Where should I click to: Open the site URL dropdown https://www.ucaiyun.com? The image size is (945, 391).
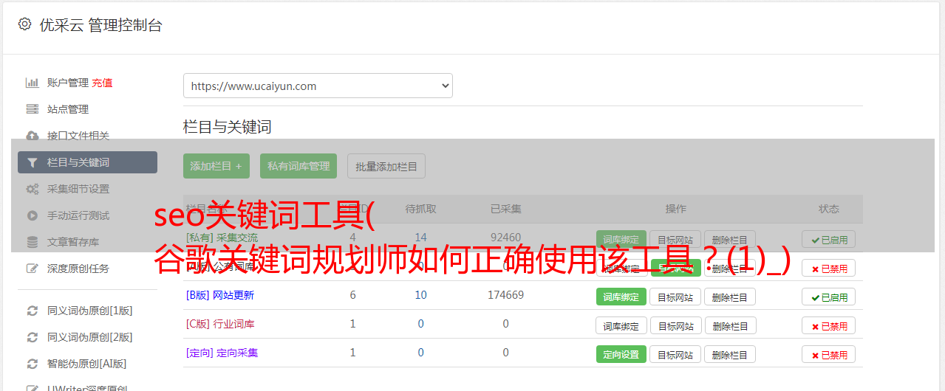318,86
